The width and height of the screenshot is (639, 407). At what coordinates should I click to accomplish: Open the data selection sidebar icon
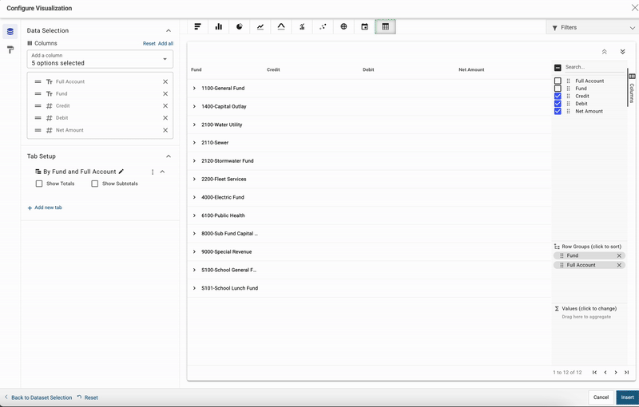10,31
